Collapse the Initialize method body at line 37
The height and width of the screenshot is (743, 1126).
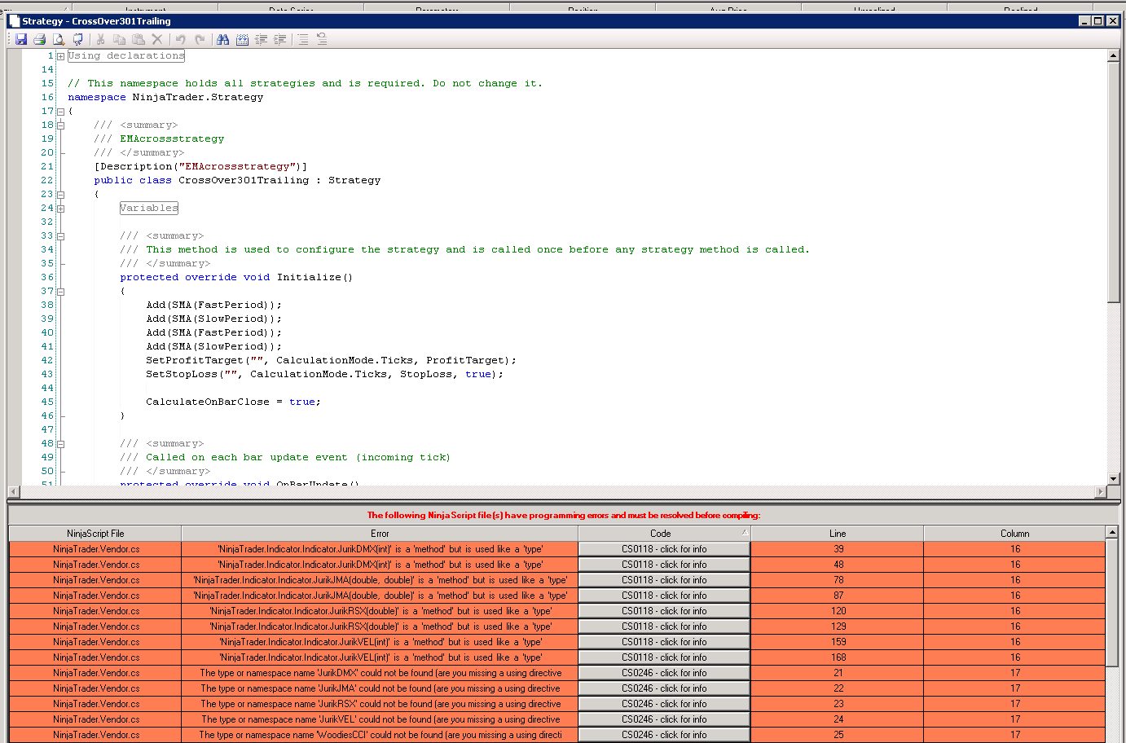[60, 292]
